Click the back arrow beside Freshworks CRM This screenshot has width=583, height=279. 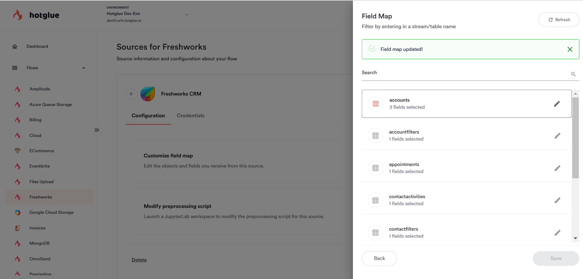(131, 94)
